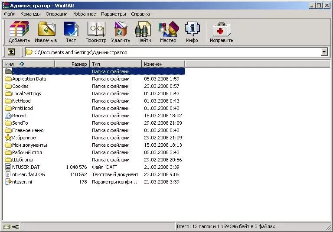Maximize the WinRAR window
This screenshot has height=232, width=333.
click(319, 6)
